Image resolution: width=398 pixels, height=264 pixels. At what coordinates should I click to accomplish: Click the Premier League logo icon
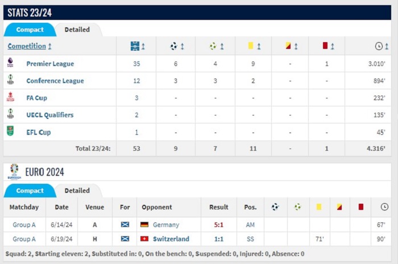(10, 62)
